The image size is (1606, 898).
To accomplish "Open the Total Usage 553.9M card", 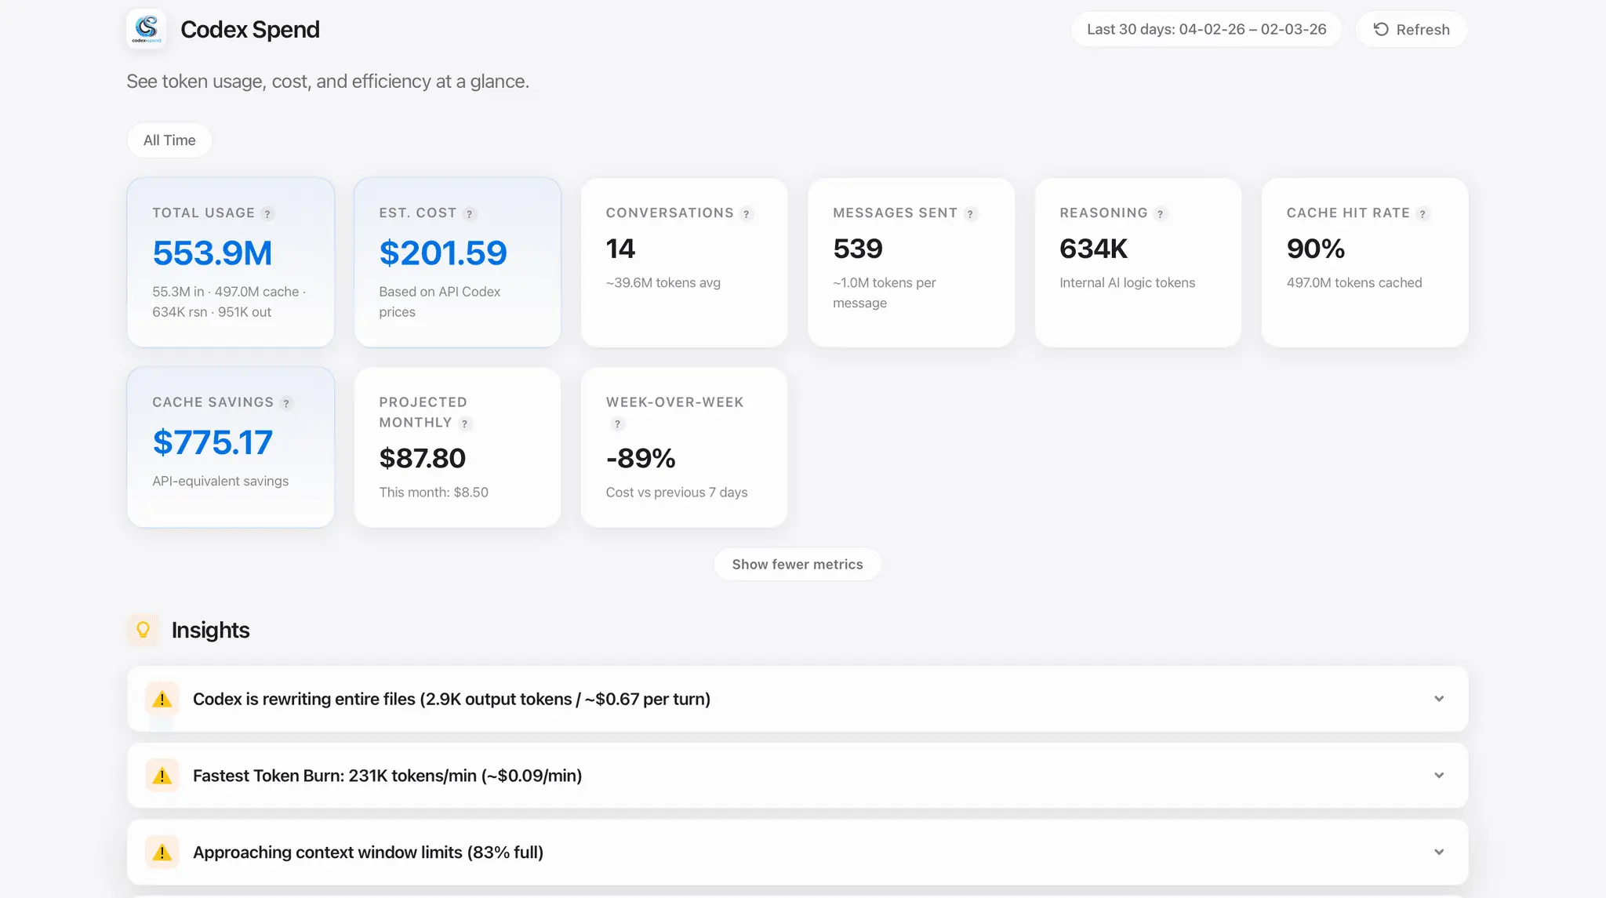I will point(231,263).
